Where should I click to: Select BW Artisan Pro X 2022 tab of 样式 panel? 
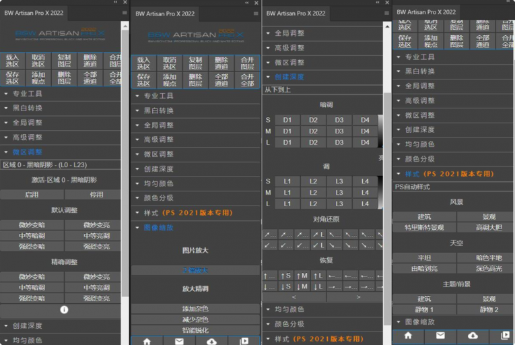pyautogui.click(x=426, y=12)
